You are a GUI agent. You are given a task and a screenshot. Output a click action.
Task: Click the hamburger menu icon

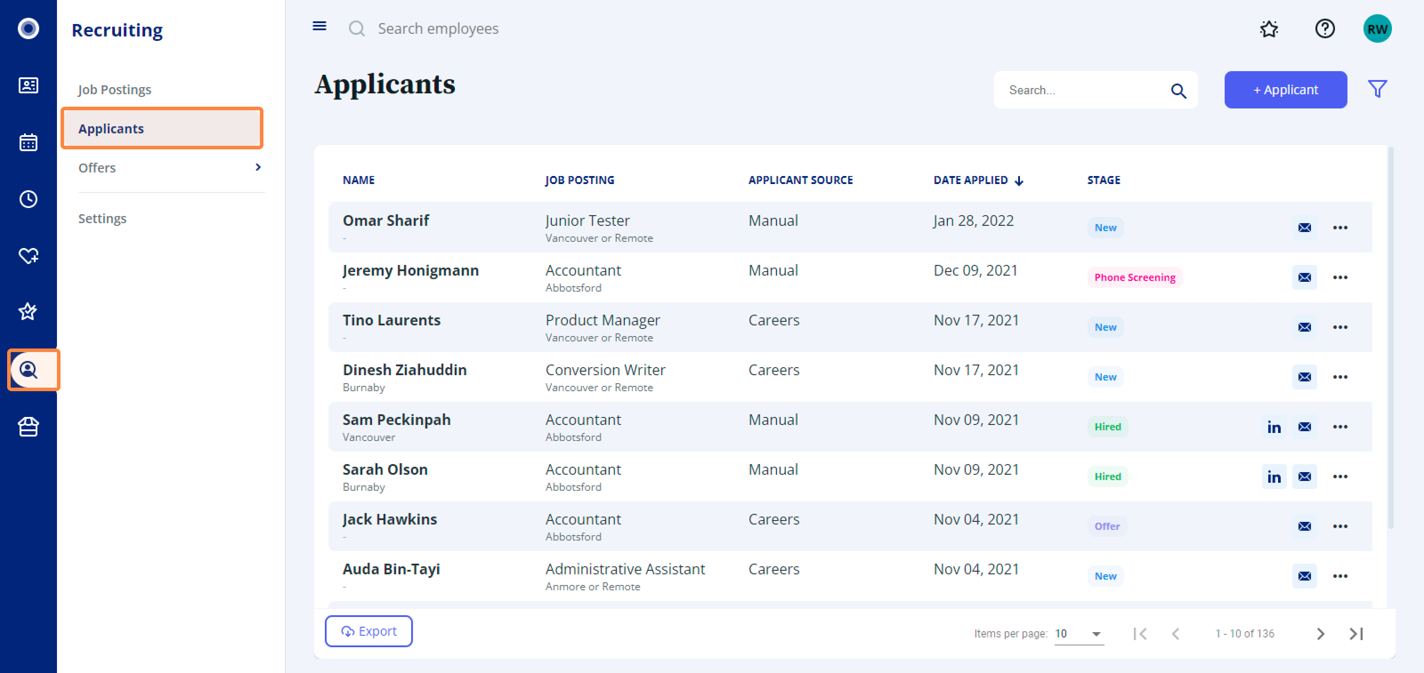coord(319,26)
